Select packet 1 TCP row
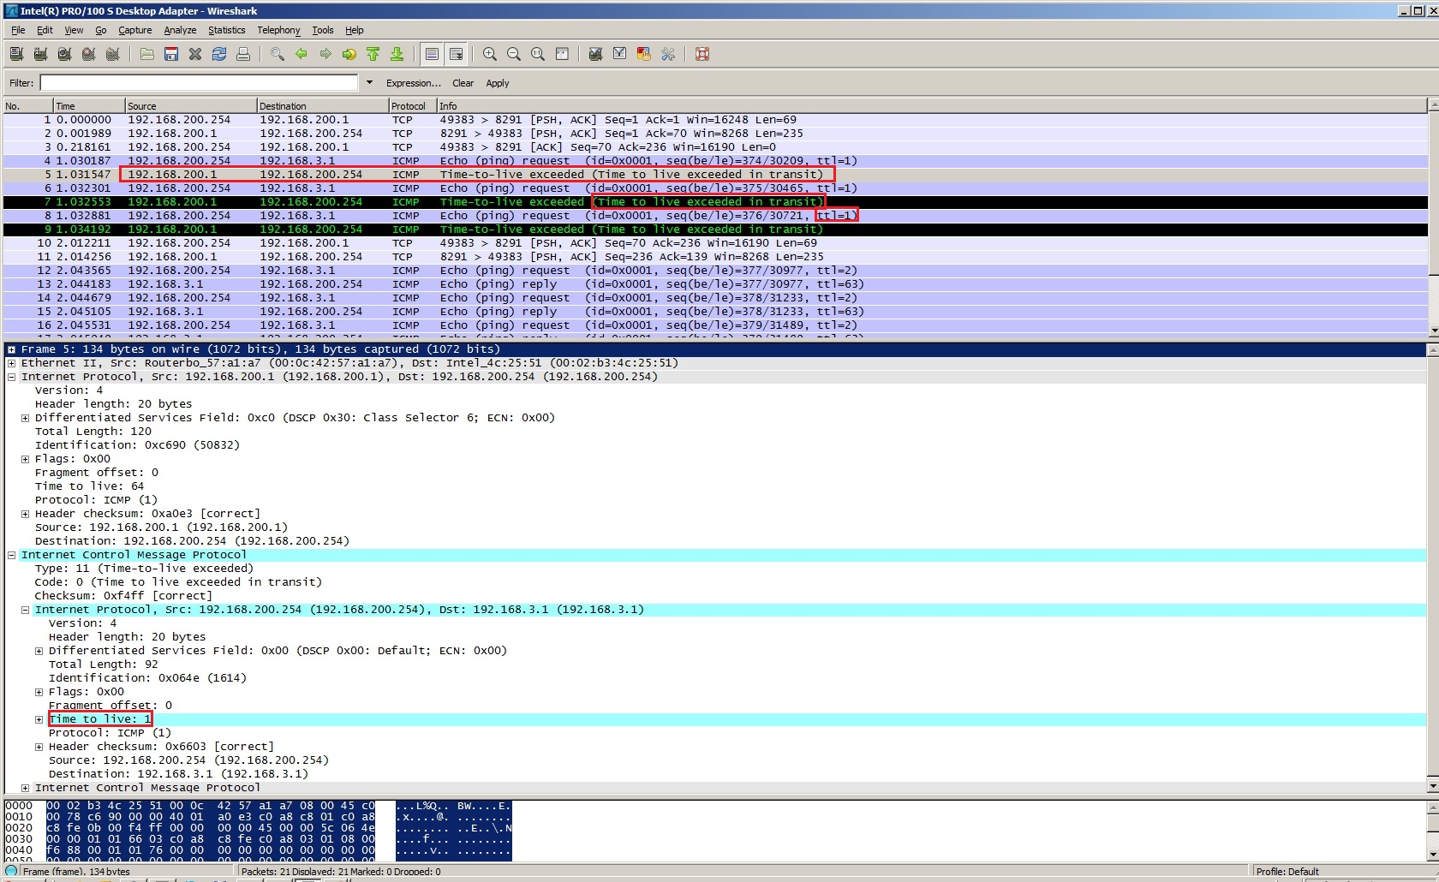The image size is (1439, 882). click(714, 120)
